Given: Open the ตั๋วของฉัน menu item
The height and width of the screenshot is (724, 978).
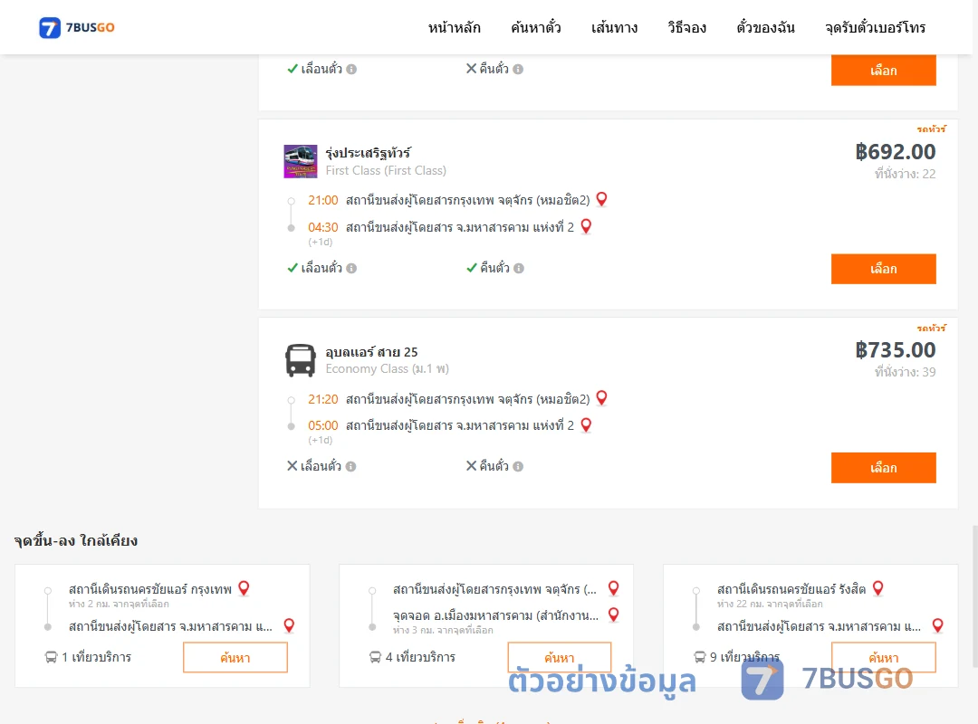Looking at the screenshot, I should point(765,27).
